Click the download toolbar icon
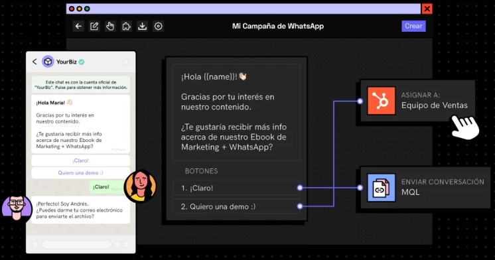 [x=143, y=26]
